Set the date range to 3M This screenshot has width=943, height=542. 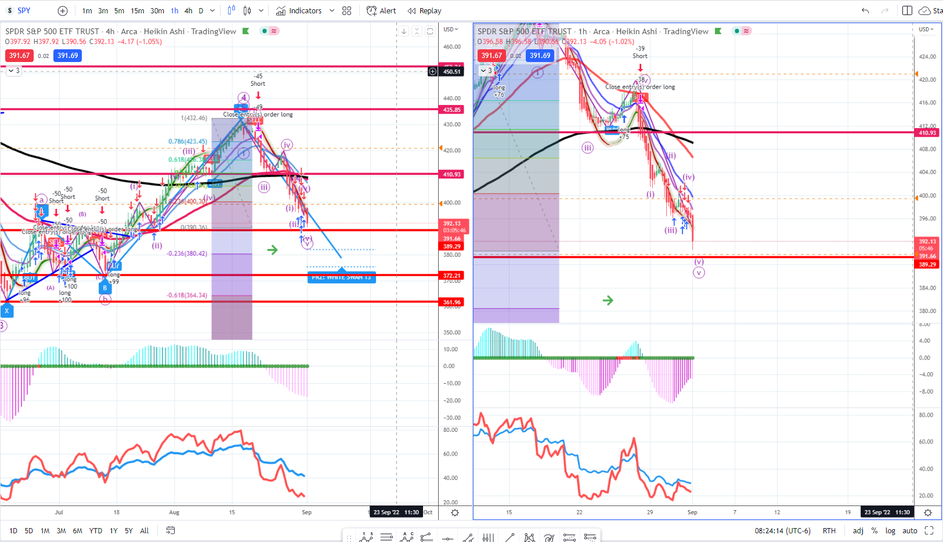click(61, 530)
